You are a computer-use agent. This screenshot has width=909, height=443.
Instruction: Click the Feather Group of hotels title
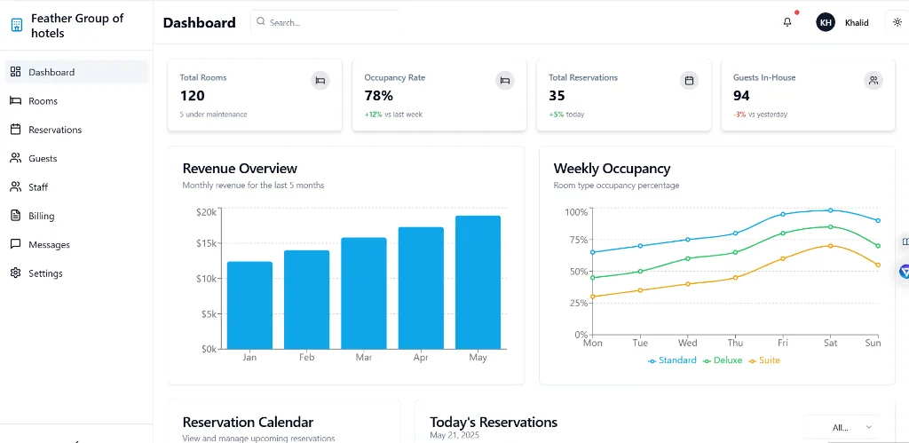[x=77, y=26]
